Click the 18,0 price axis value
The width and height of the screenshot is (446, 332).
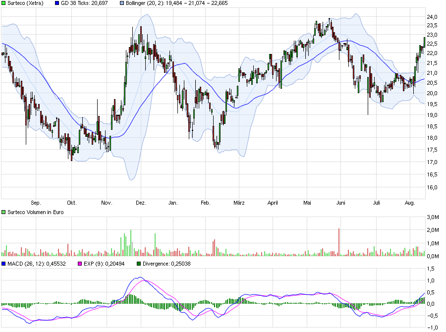(x=432, y=138)
